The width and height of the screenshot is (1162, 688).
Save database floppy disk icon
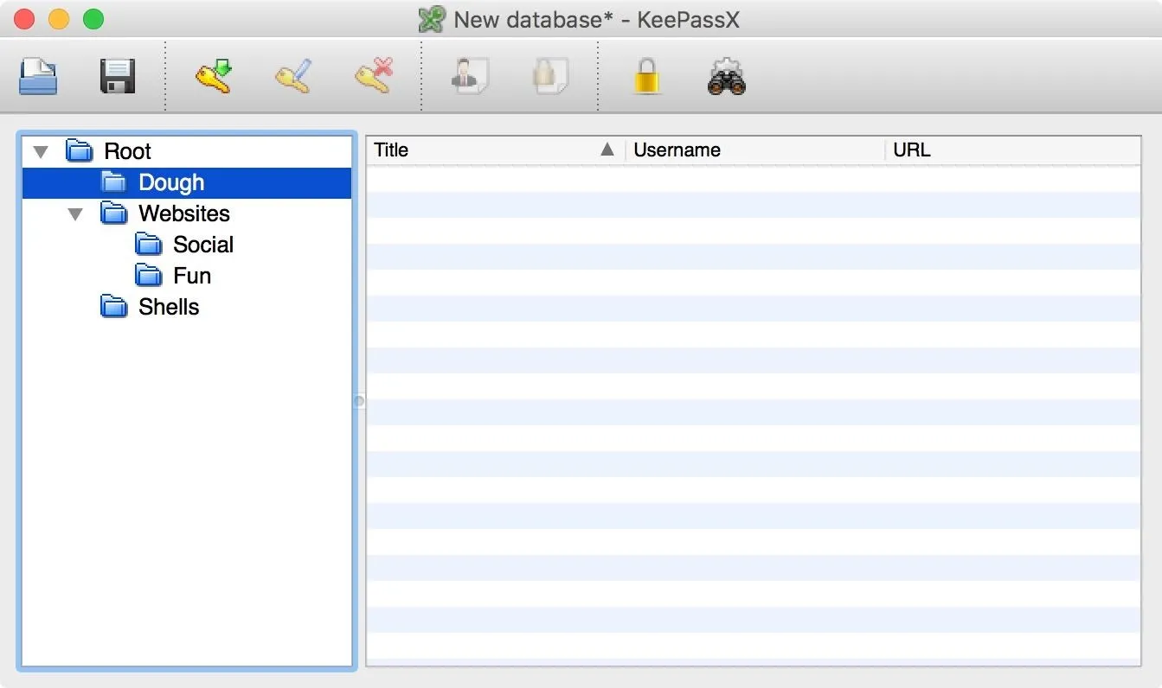pyautogui.click(x=118, y=77)
